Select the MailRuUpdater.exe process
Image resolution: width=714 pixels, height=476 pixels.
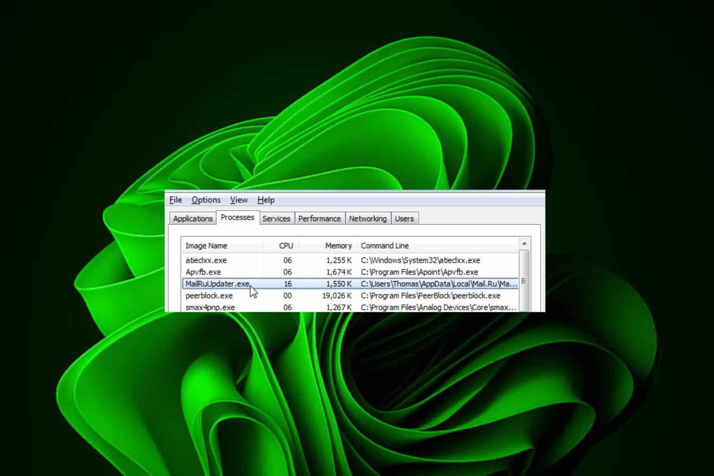350,284
